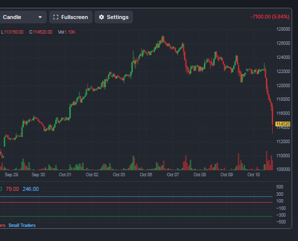Select the Oct 07 date on the time axis
298x241 pixels.
(173, 175)
